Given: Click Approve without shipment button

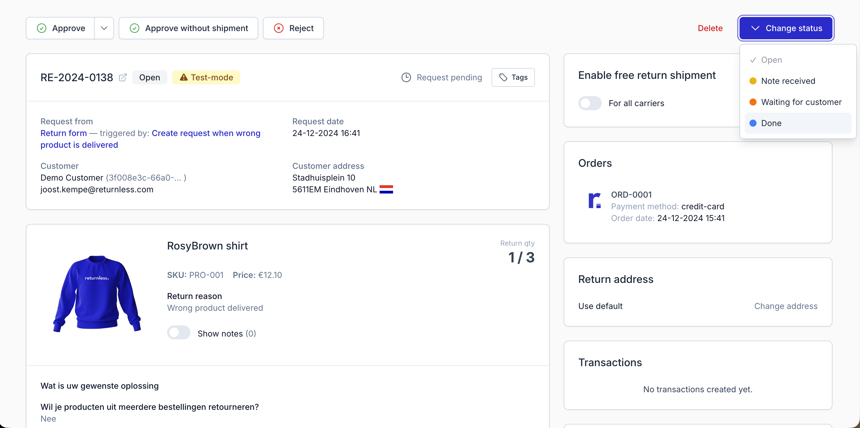Looking at the screenshot, I should coord(188,28).
